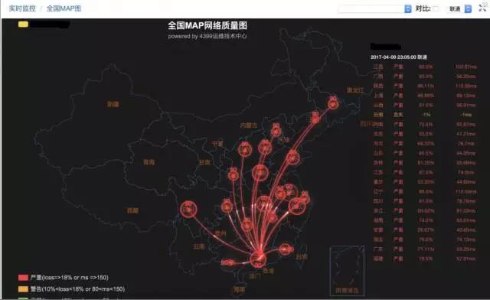Click the 云南 label on the map
This screenshot has width=490, height=300.
point(199,247)
